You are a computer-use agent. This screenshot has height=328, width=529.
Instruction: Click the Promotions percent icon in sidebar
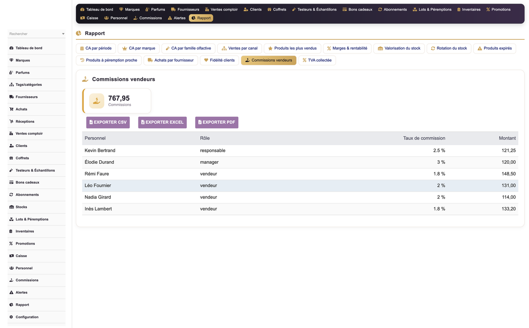point(11,244)
